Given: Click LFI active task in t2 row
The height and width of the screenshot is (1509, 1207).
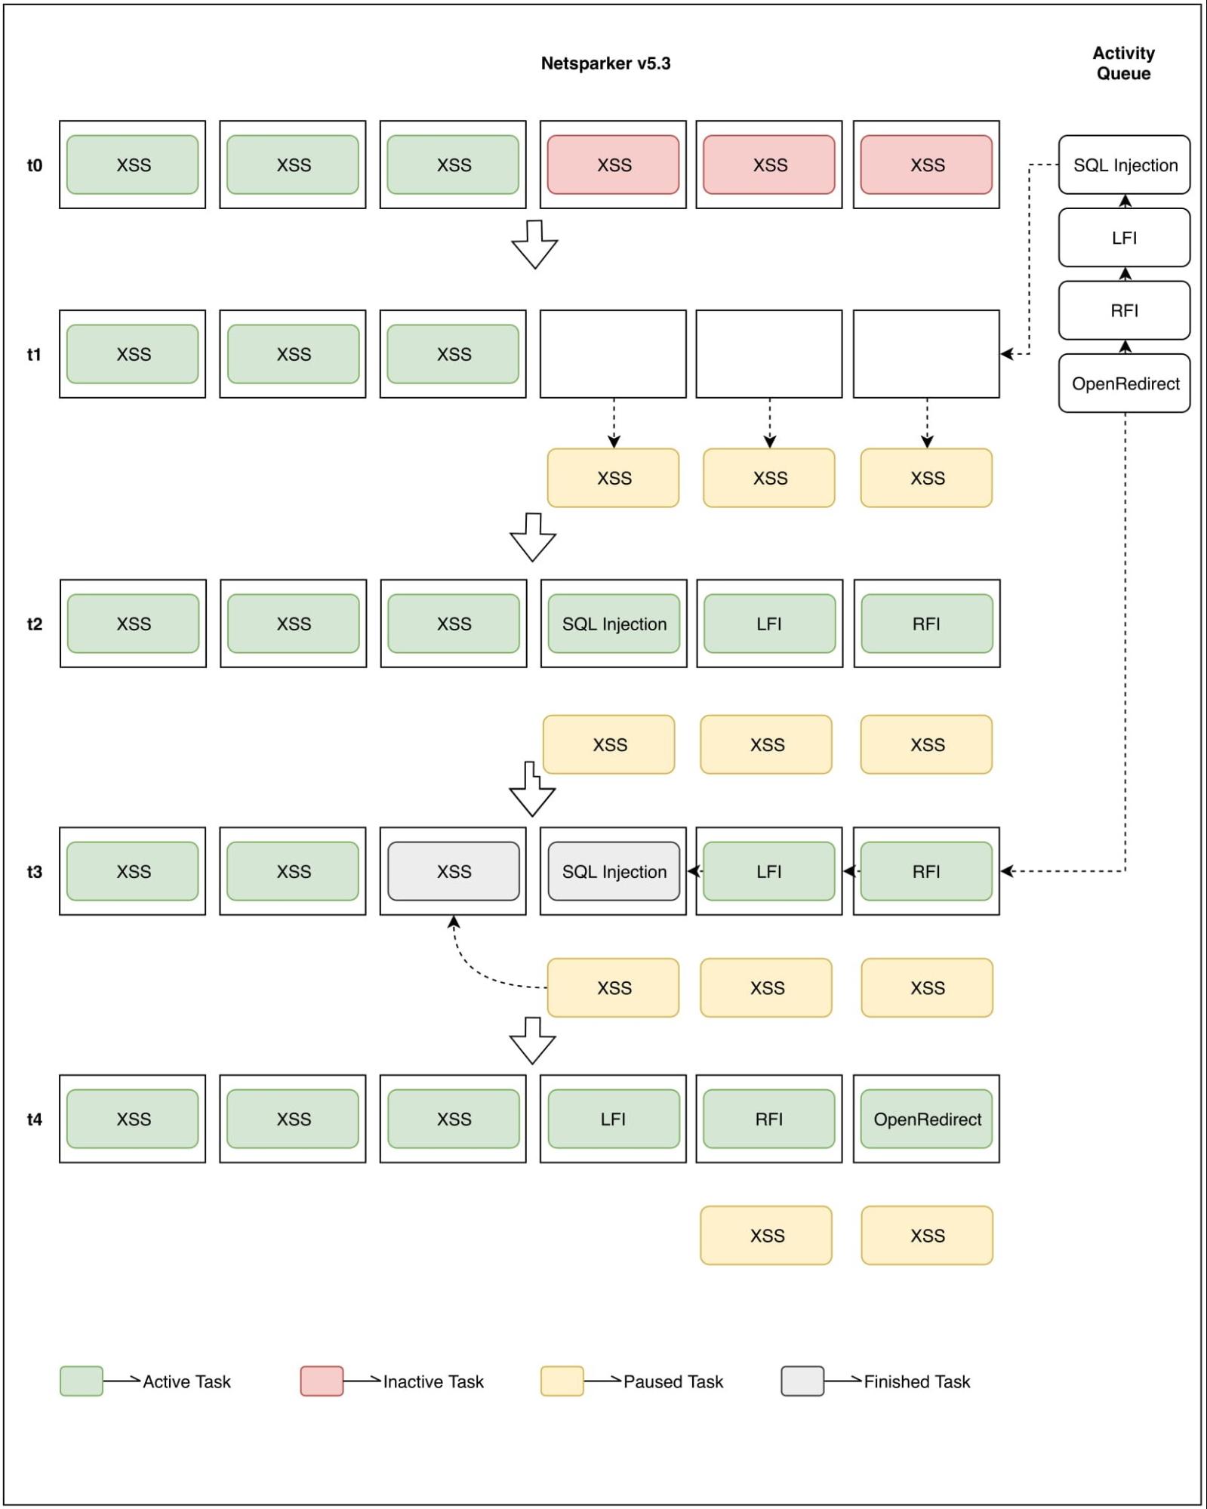Looking at the screenshot, I should tap(769, 624).
